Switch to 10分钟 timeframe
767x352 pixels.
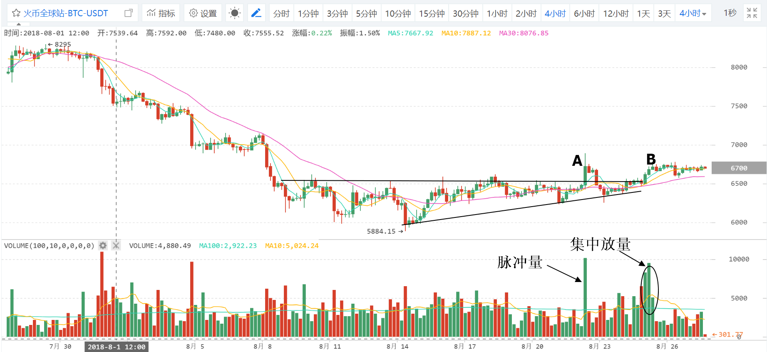coord(398,13)
